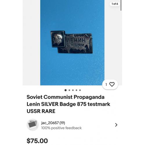Click the Lenin badge product photo
This screenshot has width=145, height=145.
72,43
